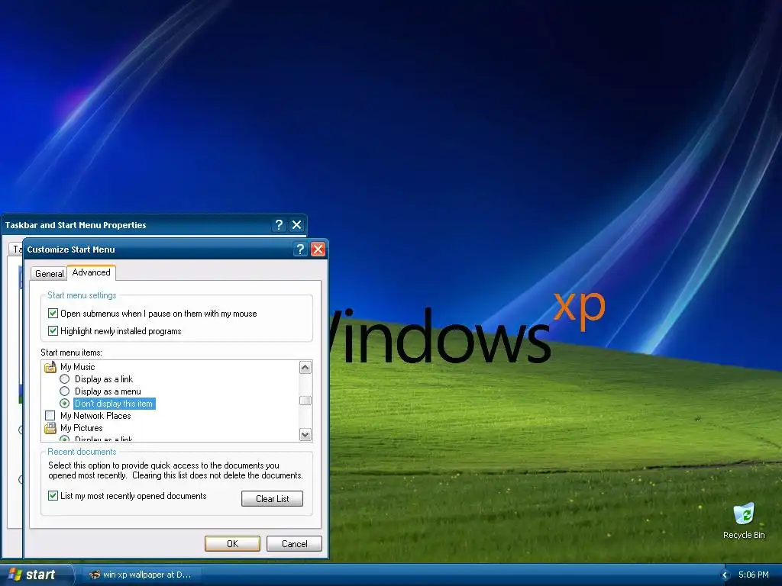Click the My Music list label
Viewport: 782px width, 586px height.
click(77, 367)
